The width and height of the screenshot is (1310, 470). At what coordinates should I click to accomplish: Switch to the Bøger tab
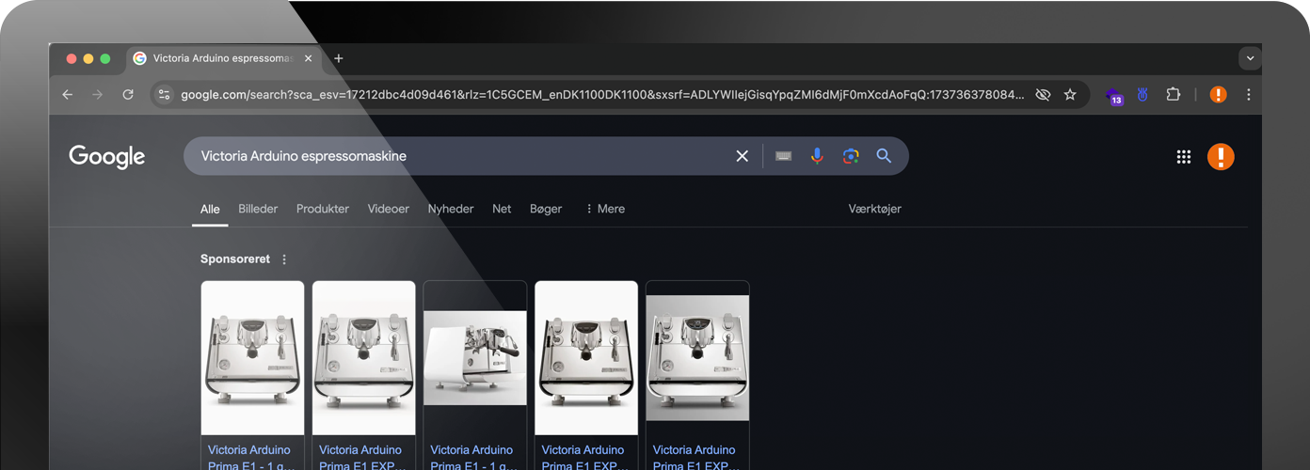[546, 209]
